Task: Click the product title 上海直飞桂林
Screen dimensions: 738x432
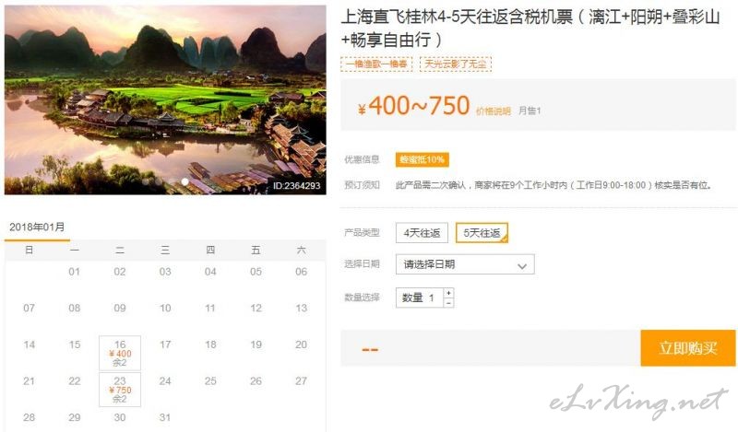Action: click(530, 29)
